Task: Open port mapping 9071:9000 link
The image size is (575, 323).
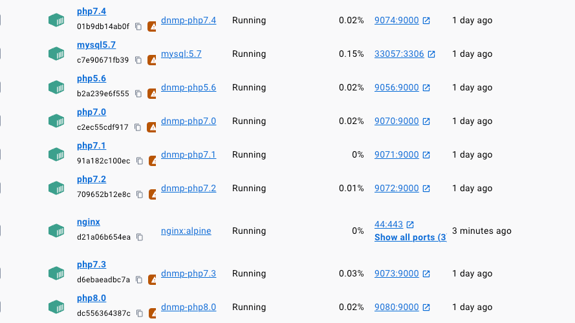Action: pyautogui.click(x=396, y=154)
